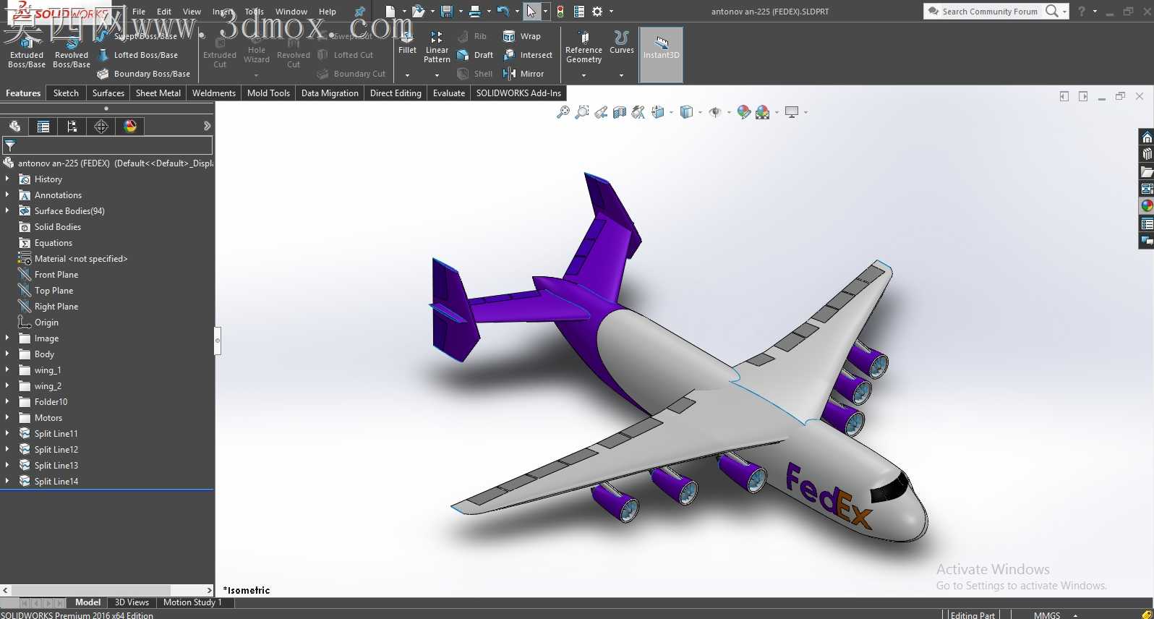Open the Curves tool
The width and height of the screenshot is (1154, 619).
click(621, 43)
